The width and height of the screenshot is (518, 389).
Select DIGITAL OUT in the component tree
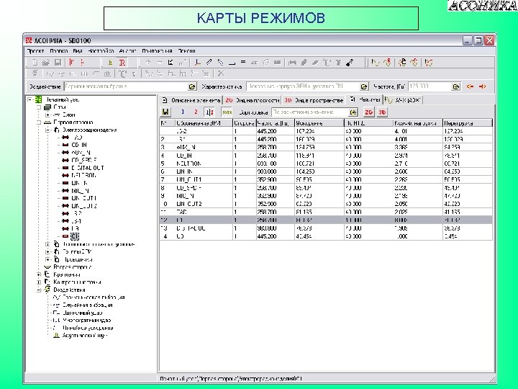click(x=88, y=168)
